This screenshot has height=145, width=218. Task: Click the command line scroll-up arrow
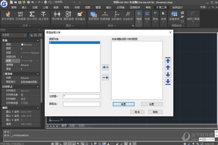pos(216,132)
